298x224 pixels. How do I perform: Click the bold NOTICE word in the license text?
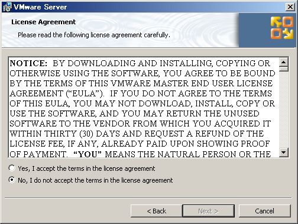tap(28, 63)
